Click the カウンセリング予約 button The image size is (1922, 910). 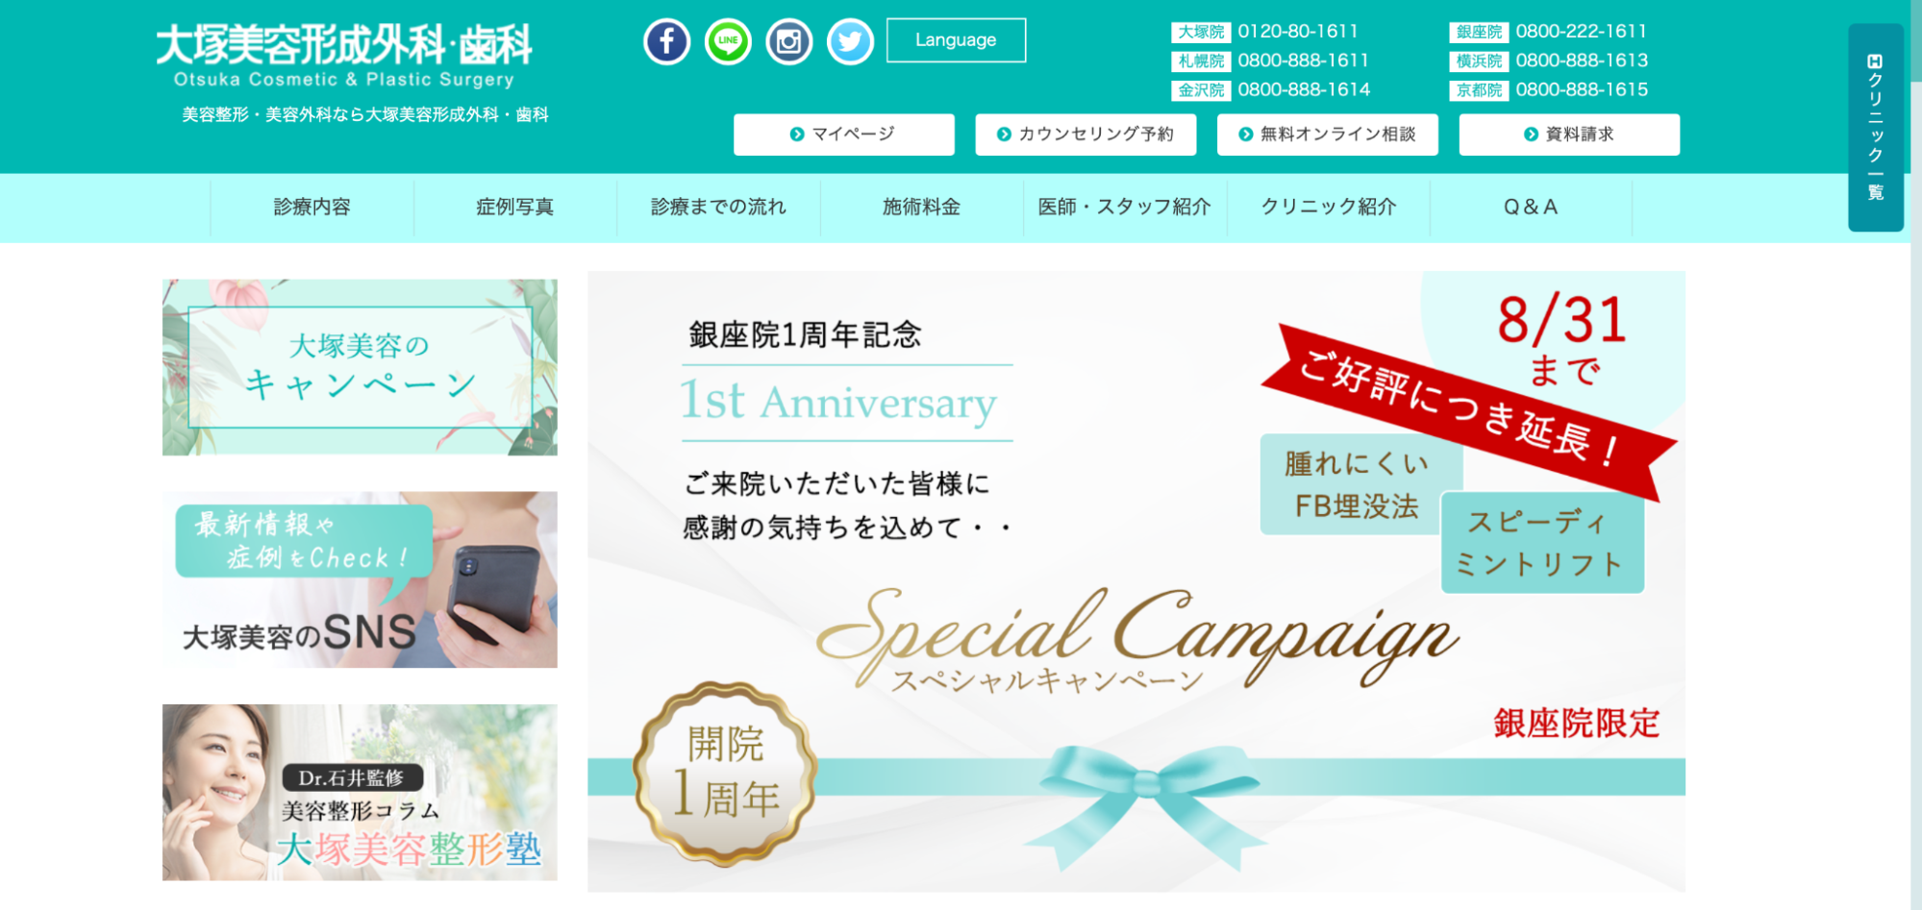coord(1086,135)
